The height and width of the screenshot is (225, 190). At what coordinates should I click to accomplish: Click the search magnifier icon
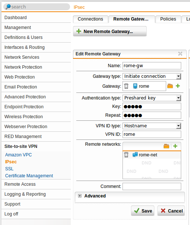click(8, 7)
